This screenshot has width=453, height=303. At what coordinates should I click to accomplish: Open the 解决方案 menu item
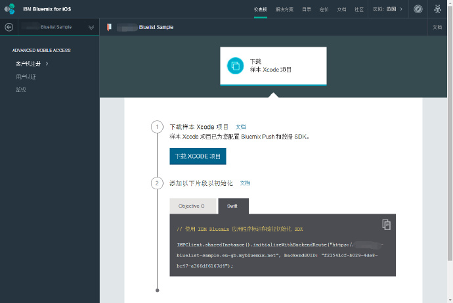point(284,10)
